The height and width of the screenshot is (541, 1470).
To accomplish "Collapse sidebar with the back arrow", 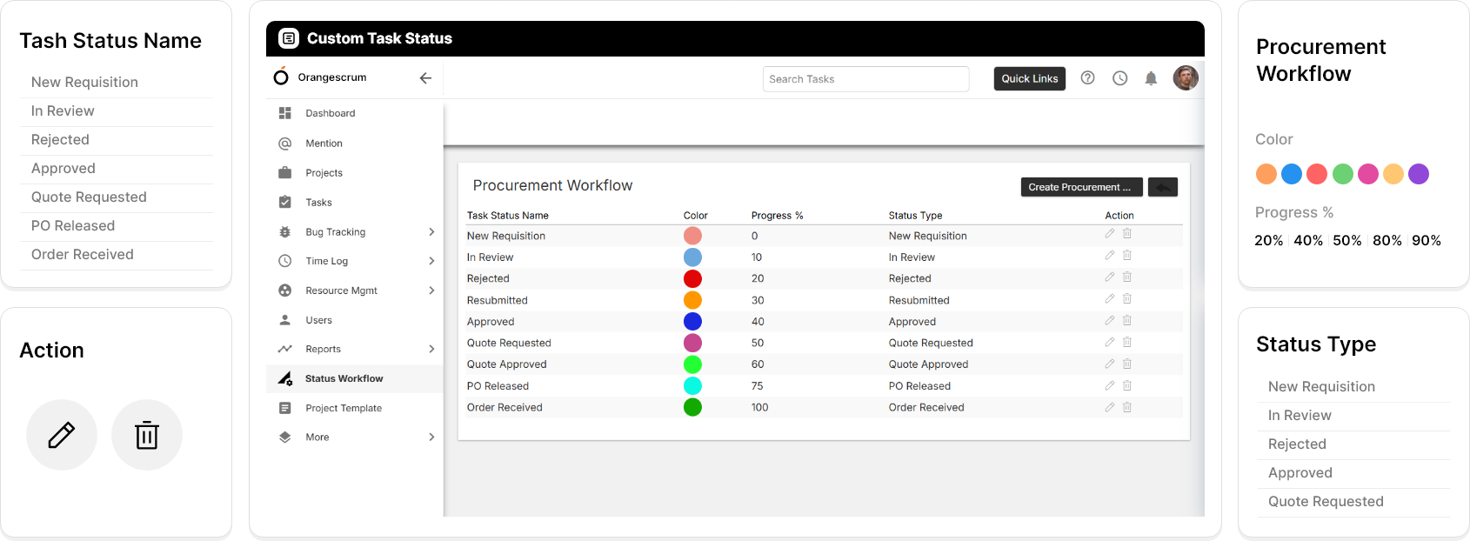I will click(x=425, y=78).
